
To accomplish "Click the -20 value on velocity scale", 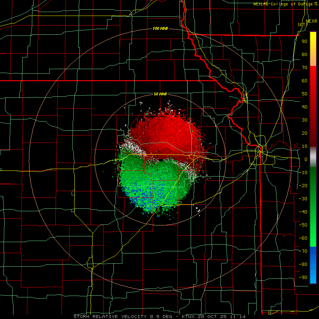I will (303, 185).
